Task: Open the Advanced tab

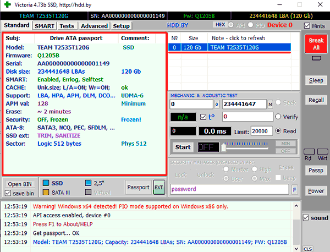Action: [94, 26]
